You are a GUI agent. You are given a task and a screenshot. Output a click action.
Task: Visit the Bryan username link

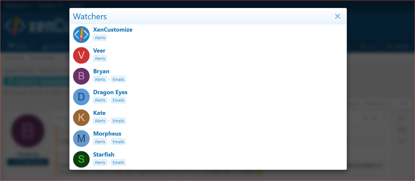coord(101,71)
